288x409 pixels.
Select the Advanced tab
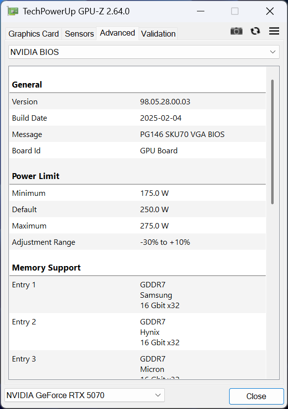117,33
